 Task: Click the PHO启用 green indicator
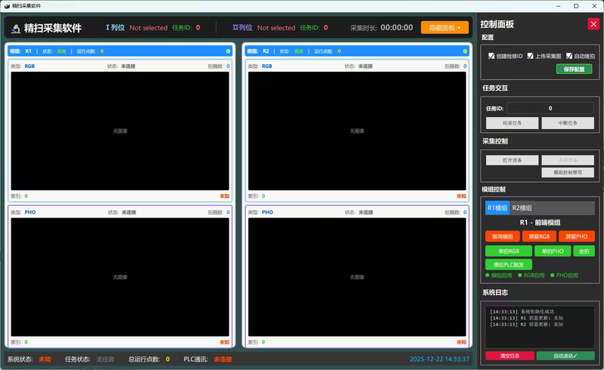click(553, 275)
